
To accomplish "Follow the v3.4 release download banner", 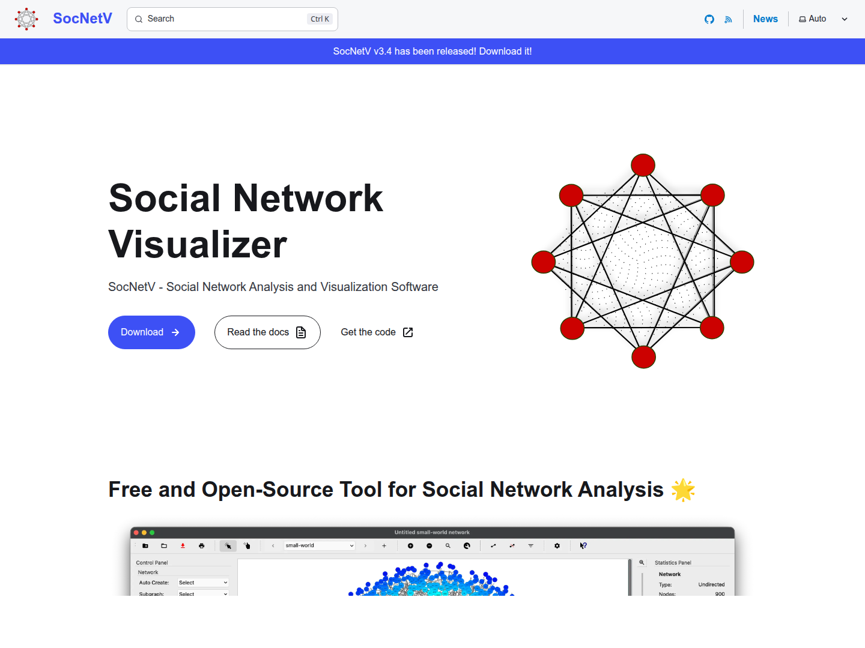I will click(x=432, y=52).
